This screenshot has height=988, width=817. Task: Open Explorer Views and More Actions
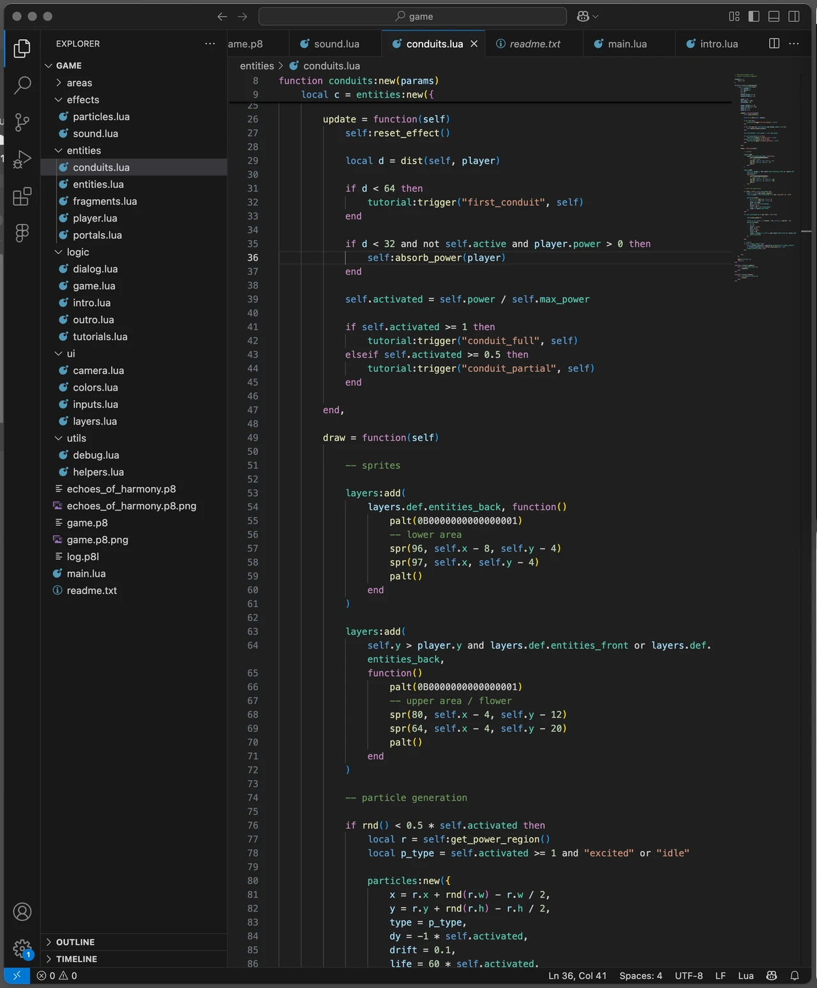pyautogui.click(x=210, y=43)
